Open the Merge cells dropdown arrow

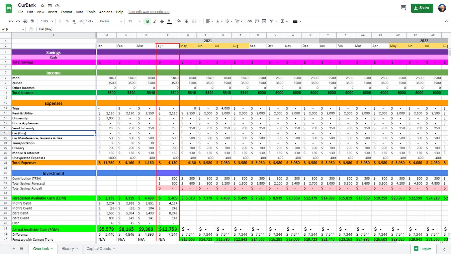(200, 21)
